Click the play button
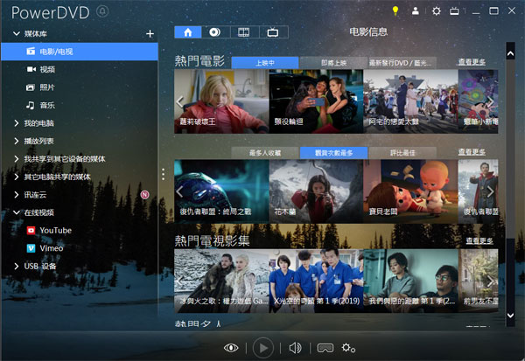 click(262, 348)
